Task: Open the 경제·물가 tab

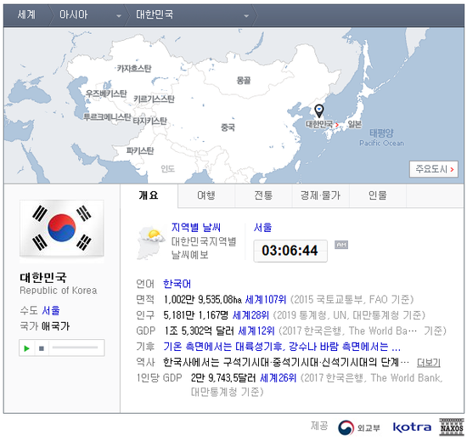Action: [x=320, y=195]
